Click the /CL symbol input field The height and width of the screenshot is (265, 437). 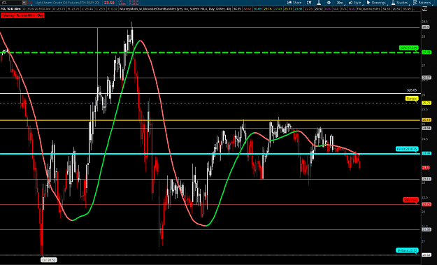pyautogui.click(x=11, y=3)
